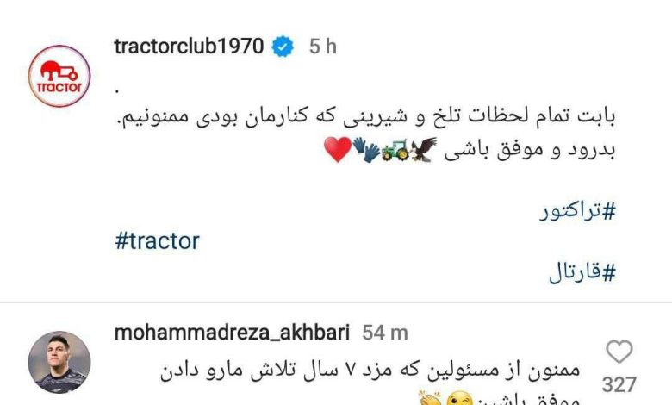Viewport: 672px width, 405px height.
Task: Click the 5 h post timestamp
Action: click(323, 47)
